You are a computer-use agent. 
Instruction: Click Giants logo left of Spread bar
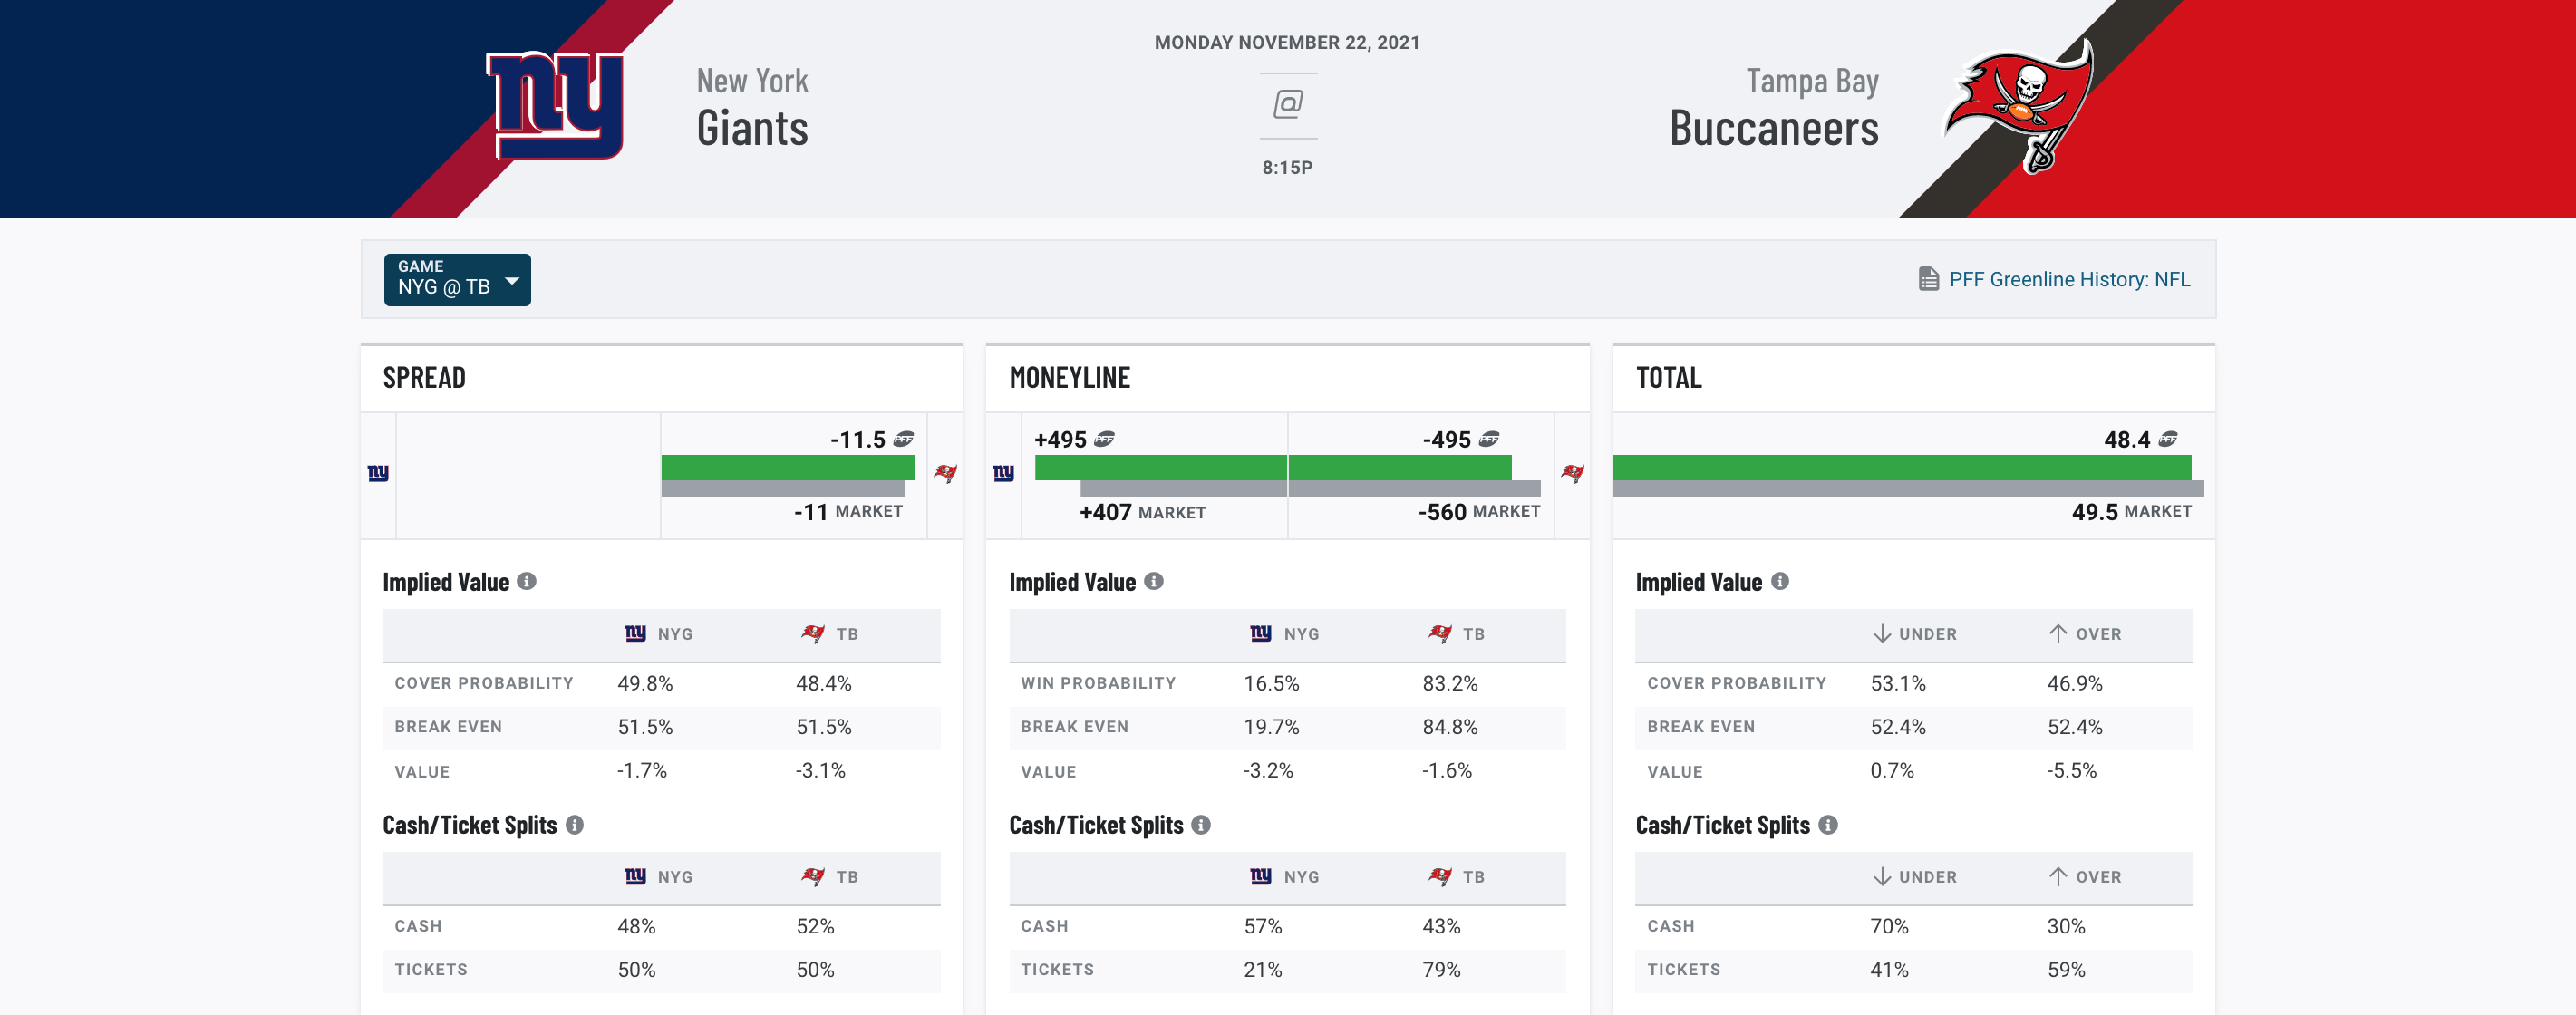[378, 473]
